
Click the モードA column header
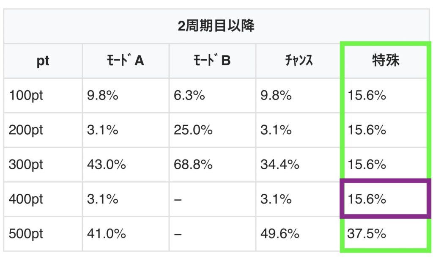coord(126,61)
